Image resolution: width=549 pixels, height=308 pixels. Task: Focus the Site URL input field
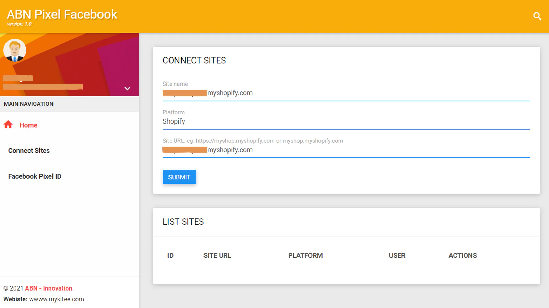(x=346, y=150)
